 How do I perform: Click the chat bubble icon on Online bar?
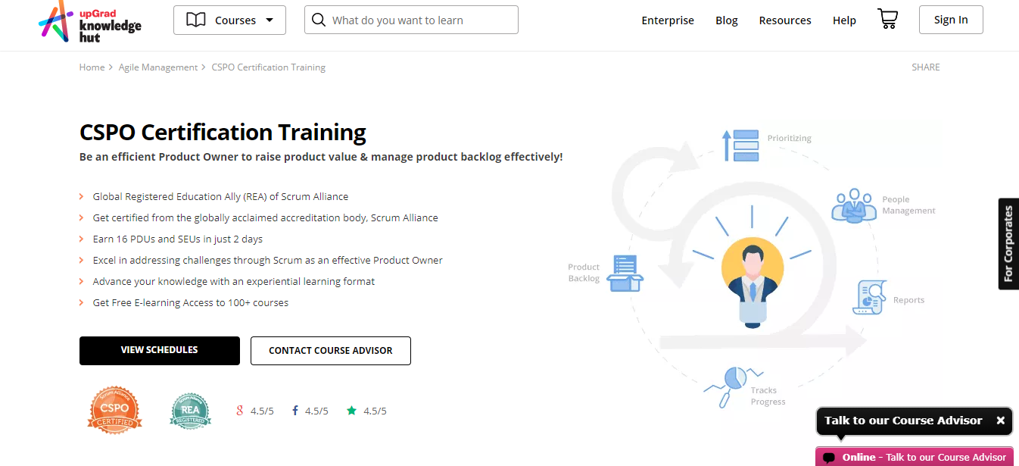point(829,458)
